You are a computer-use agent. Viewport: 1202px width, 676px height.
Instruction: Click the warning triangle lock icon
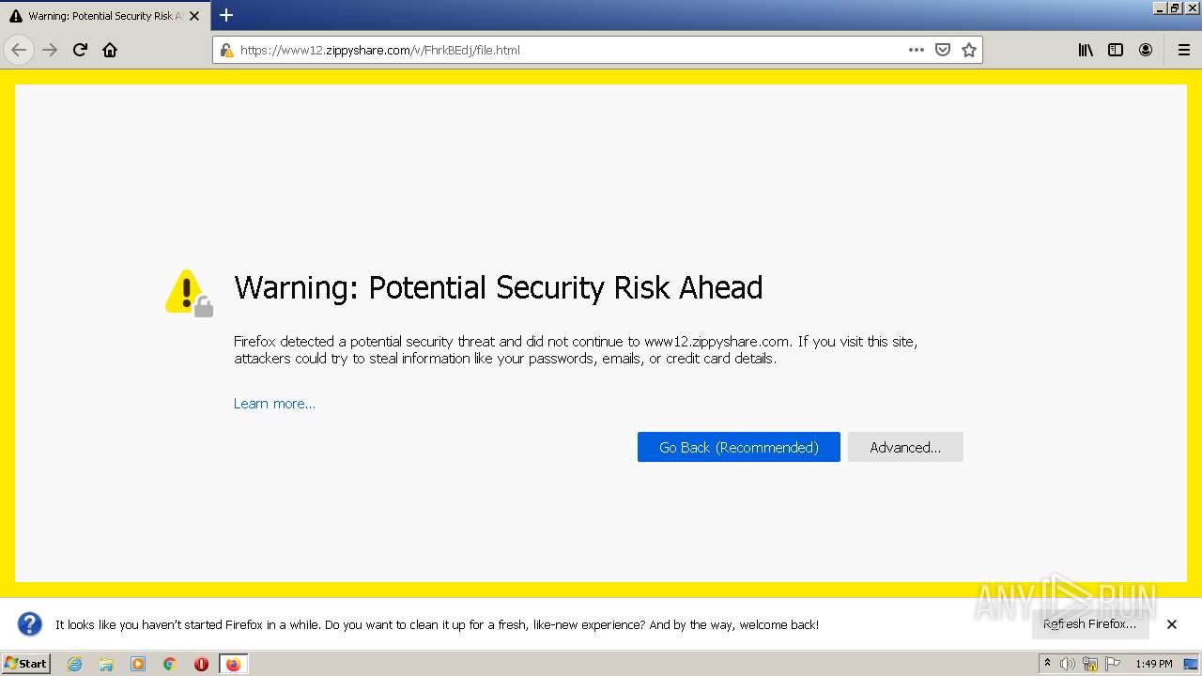(x=189, y=293)
